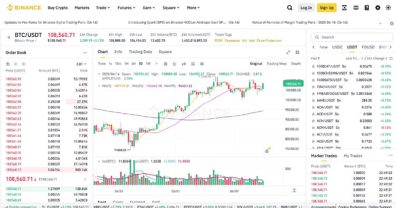Open the chart notes icon near price axis
The height and width of the screenshot is (208, 396).
pos(266,151)
